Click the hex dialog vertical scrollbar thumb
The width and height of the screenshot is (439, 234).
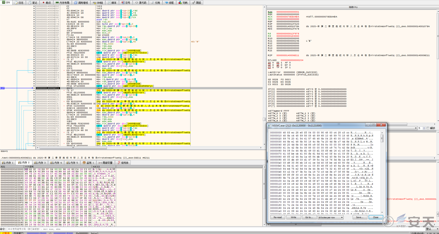[382, 138]
